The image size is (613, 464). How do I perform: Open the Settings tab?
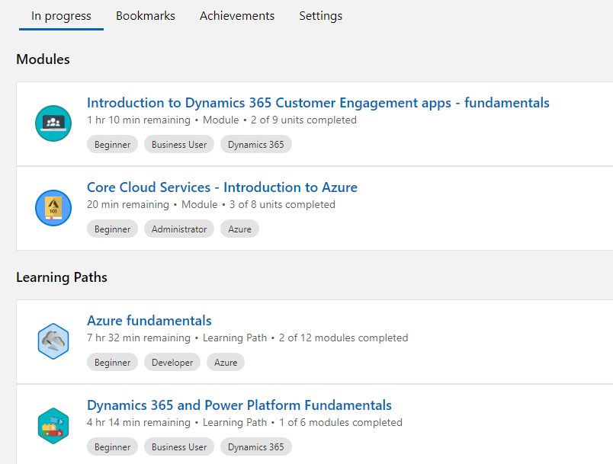(x=320, y=16)
